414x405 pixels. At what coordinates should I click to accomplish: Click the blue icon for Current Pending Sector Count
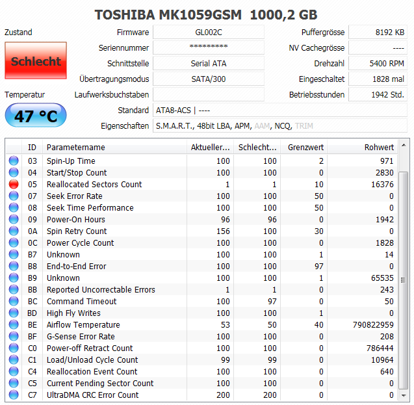(x=14, y=384)
